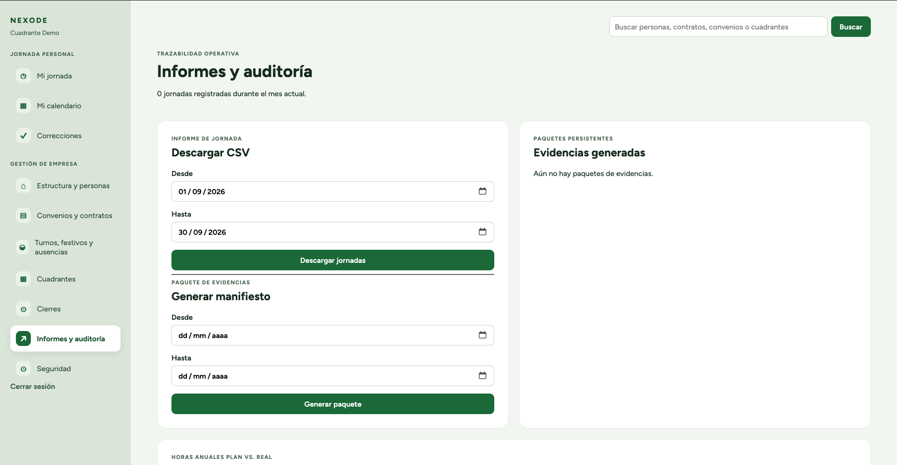Click Cerrar sesión link

(x=33, y=386)
